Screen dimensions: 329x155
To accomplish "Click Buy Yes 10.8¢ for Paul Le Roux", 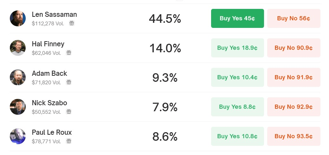I will (237, 136).
